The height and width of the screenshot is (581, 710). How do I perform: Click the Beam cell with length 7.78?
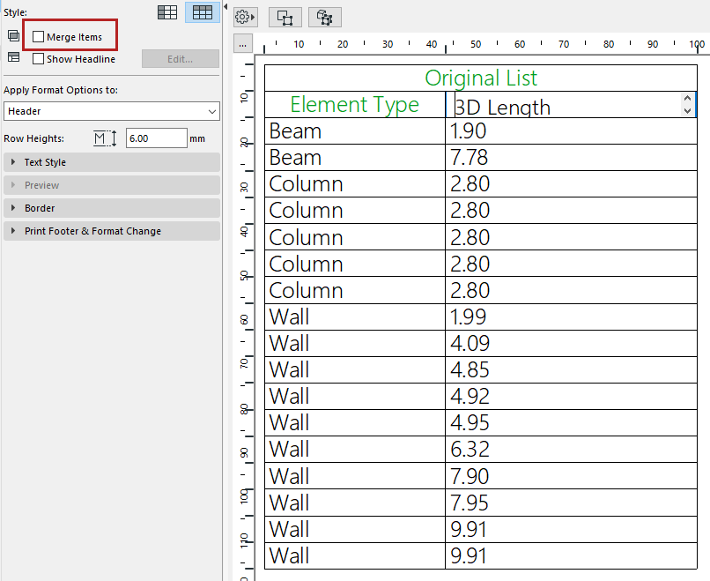[x=355, y=157]
